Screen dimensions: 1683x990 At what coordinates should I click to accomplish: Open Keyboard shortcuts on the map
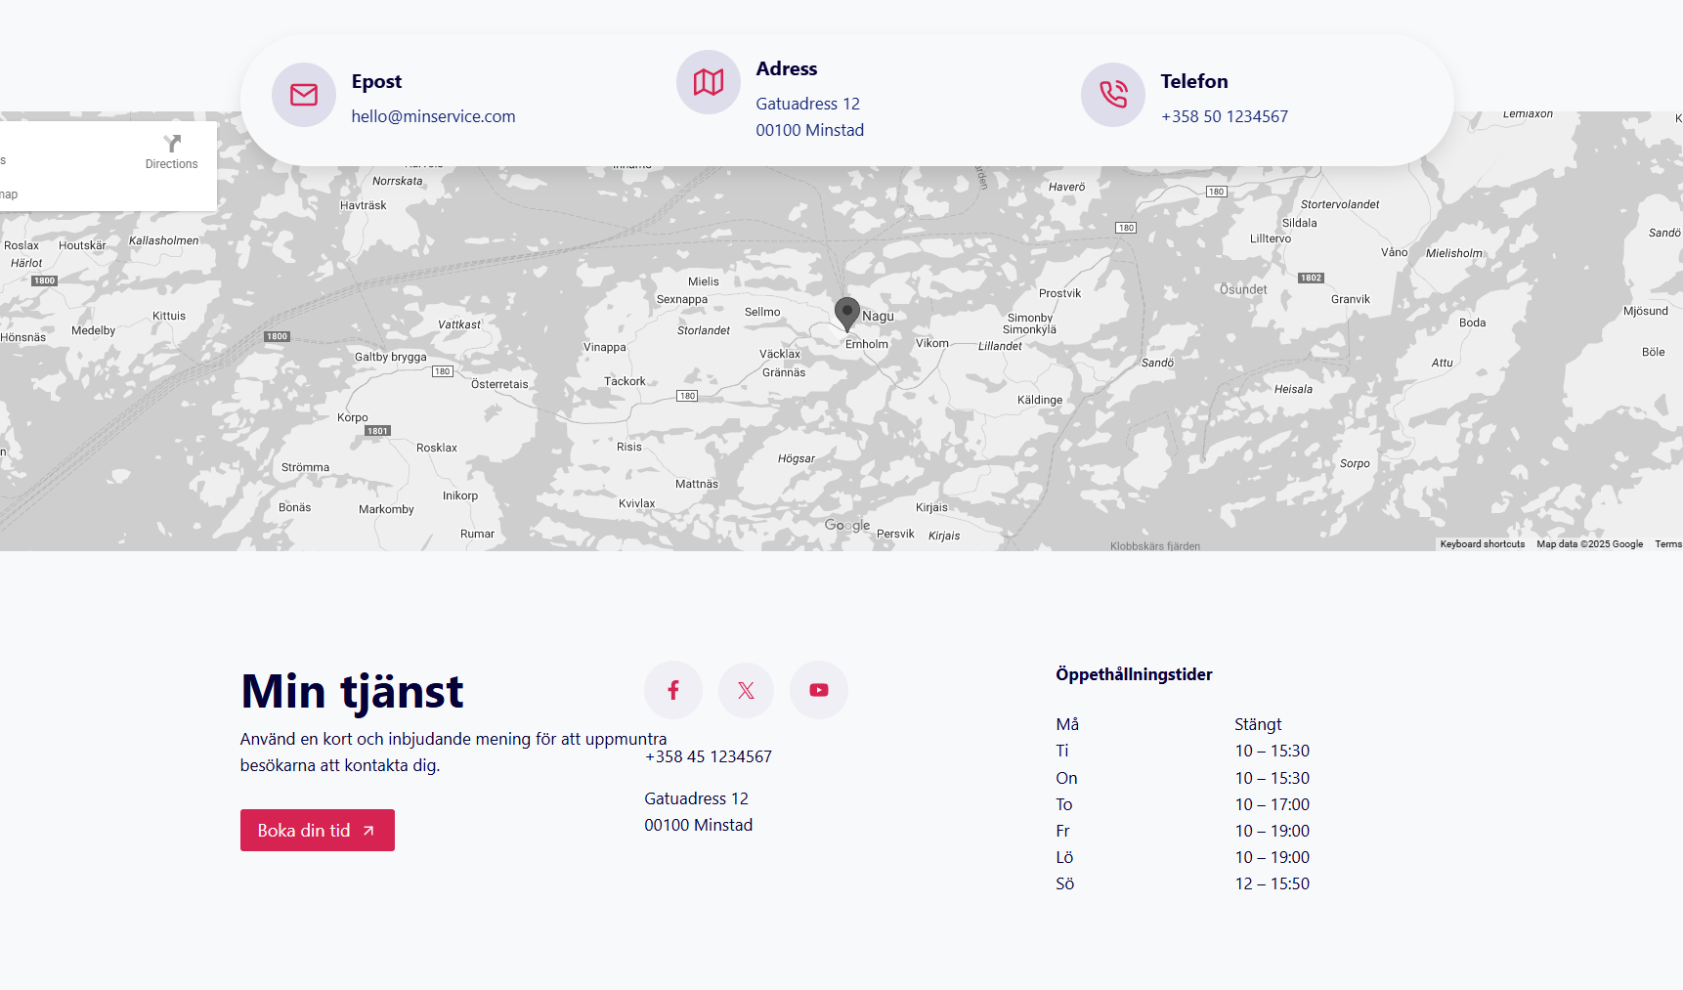pyautogui.click(x=1482, y=544)
